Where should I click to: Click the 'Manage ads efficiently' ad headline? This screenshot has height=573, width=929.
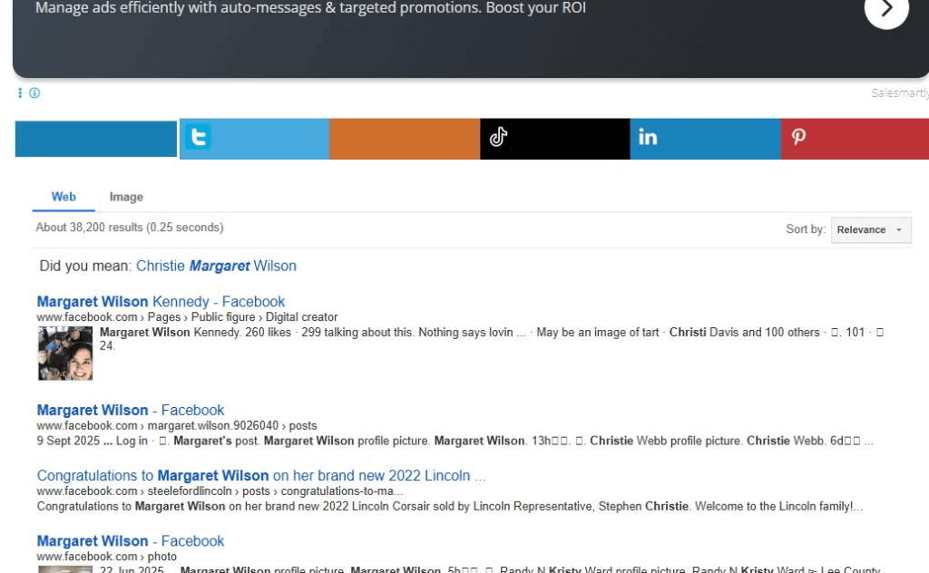310,8
